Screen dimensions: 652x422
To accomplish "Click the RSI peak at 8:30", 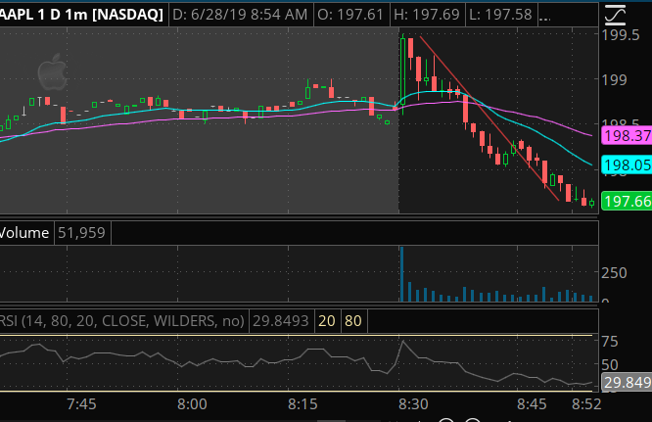I will (x=403, y=342).
